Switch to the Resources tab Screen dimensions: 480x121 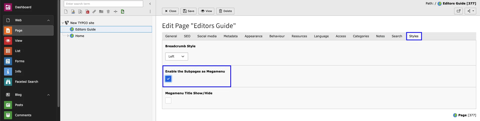coord(299,36)
